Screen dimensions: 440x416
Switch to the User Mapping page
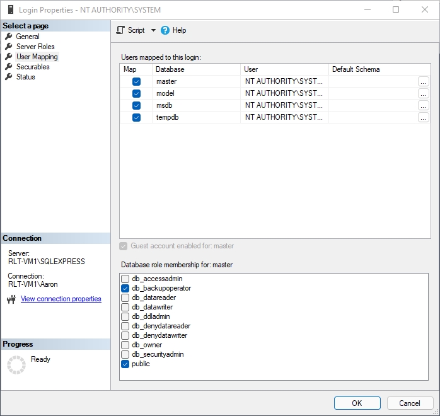pos(37,57)
